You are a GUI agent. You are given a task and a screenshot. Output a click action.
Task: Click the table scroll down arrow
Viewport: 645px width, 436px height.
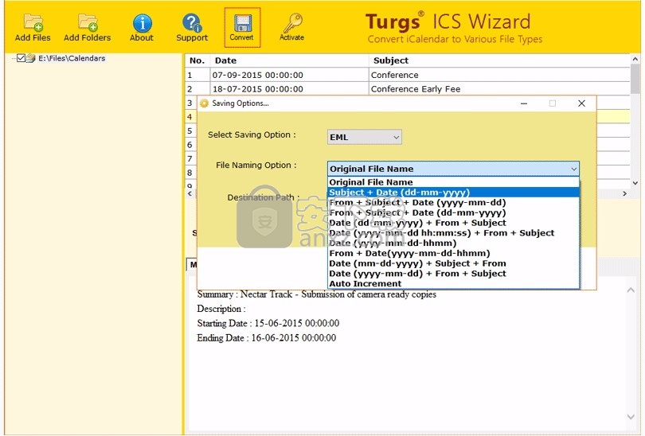coord(635,183)
